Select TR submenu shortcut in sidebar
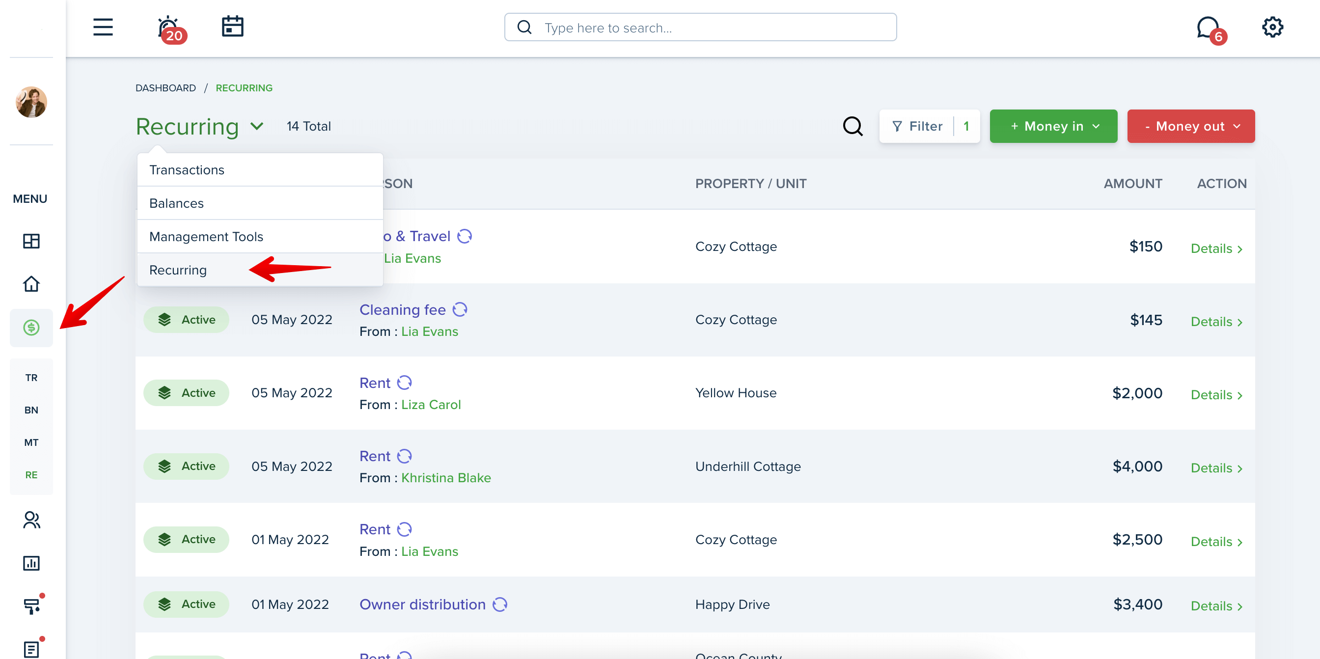The width and height of the screenshot is (1320, 659). pos(31,378)
